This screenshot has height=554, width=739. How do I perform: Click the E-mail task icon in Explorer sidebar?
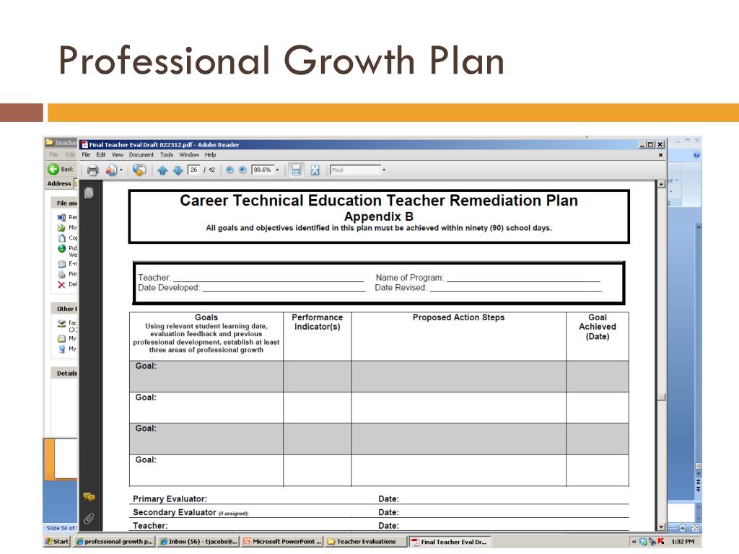pyautogui.click(x=62, y=264)
